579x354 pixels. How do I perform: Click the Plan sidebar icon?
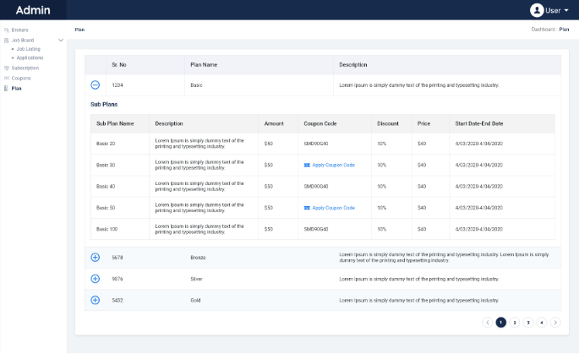pos(7,88)
